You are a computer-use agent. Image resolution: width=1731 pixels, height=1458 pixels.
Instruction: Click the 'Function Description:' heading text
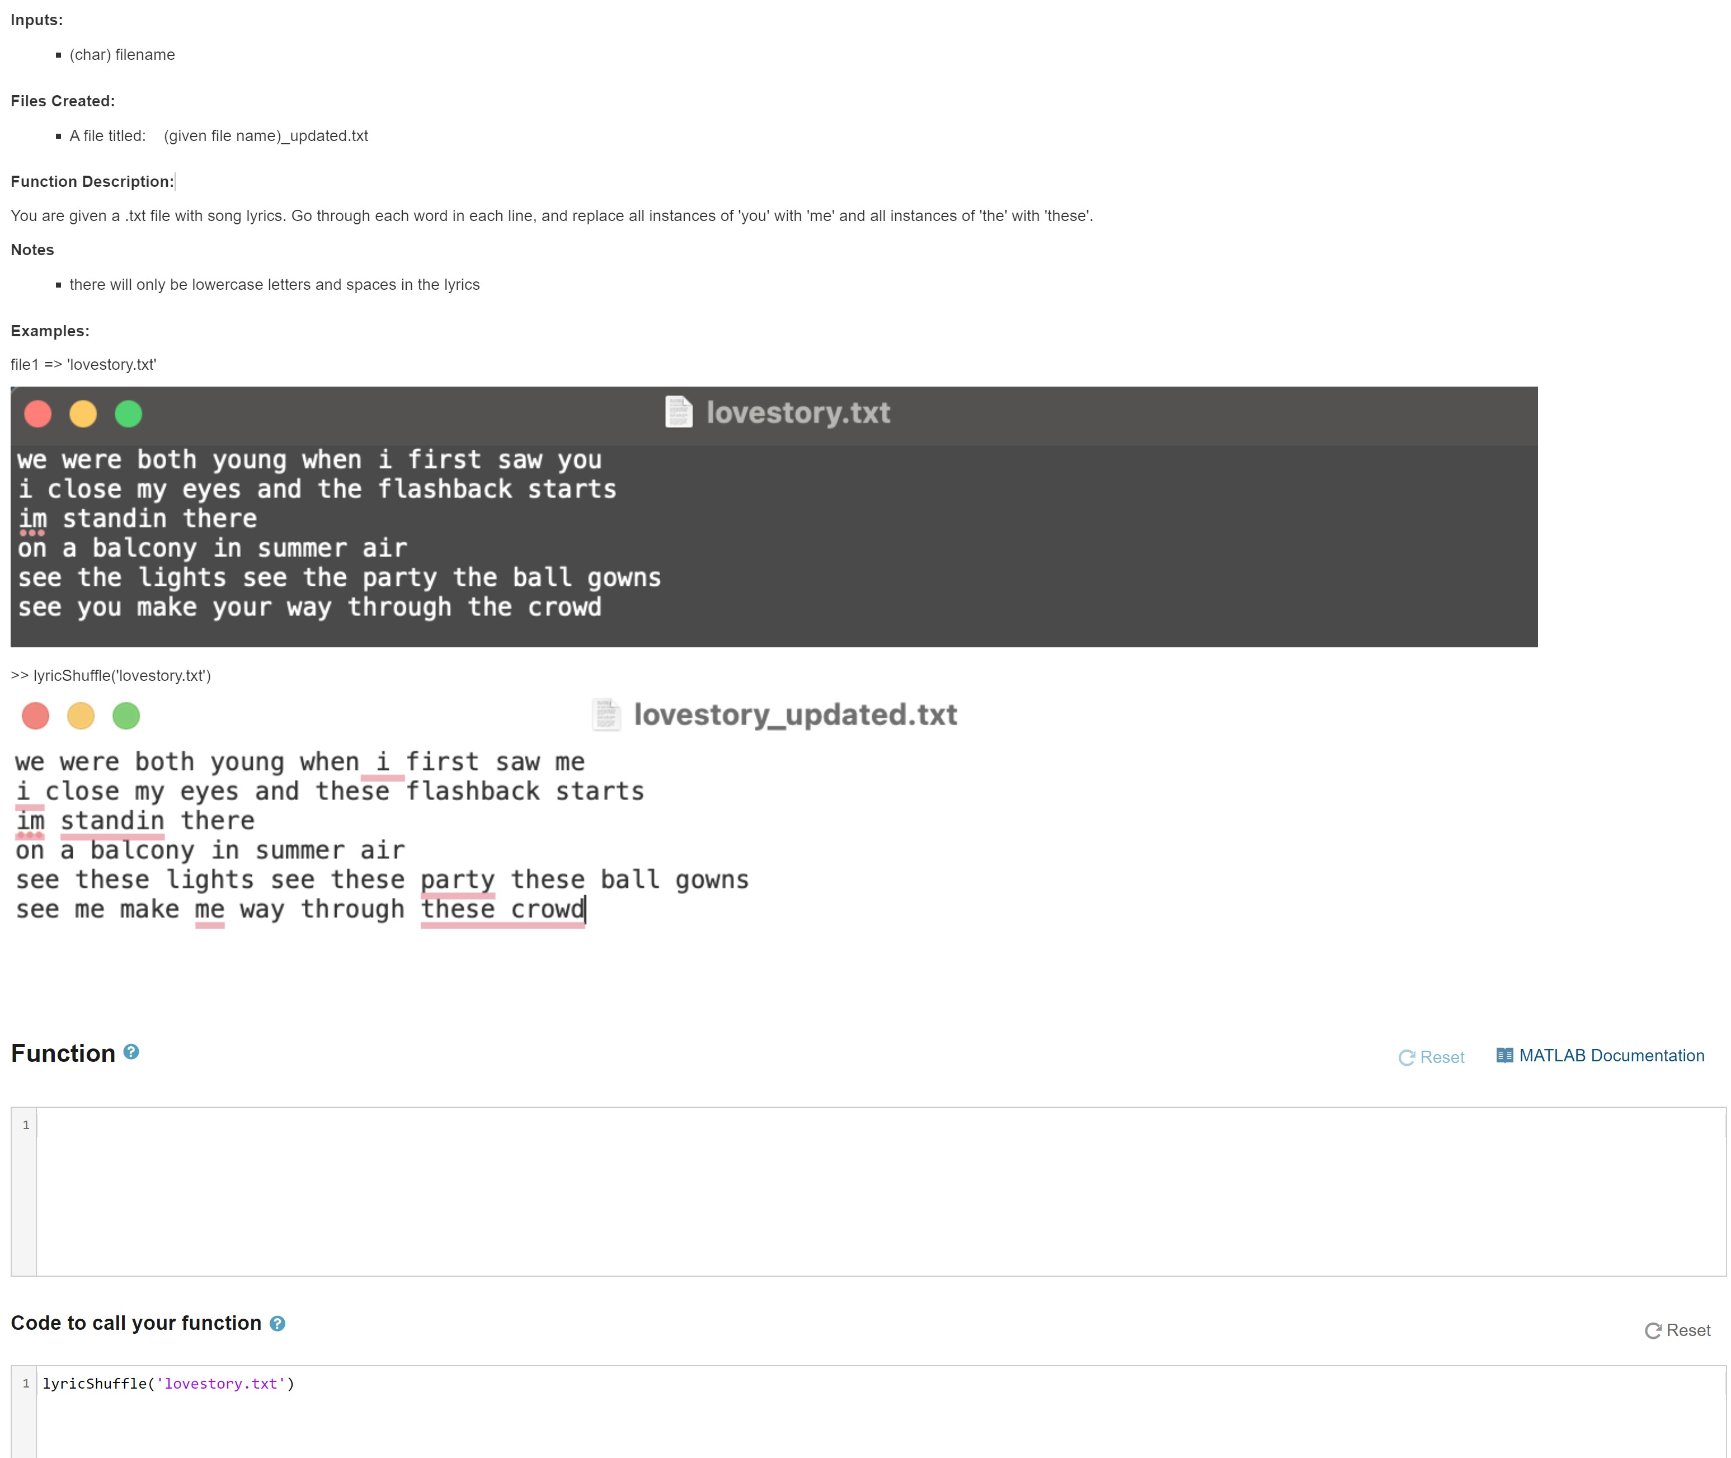pos(92,181)
